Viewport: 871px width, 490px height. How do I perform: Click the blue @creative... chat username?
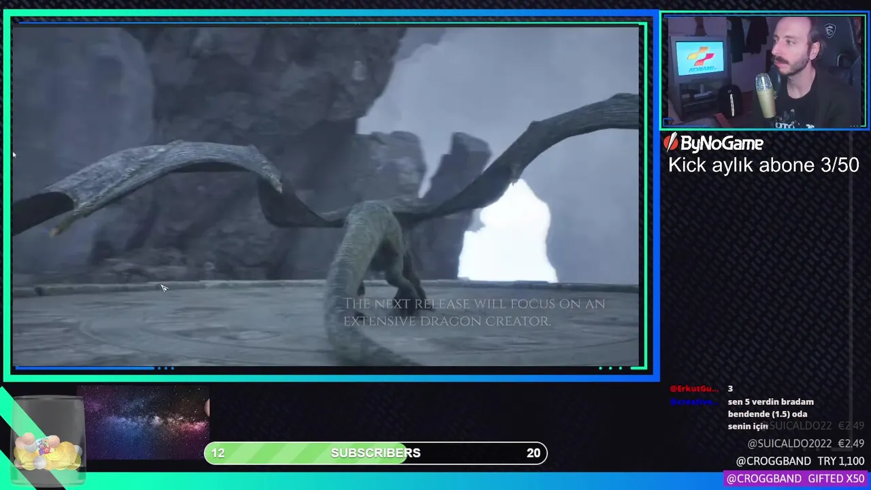pyautogui.click(x=693, y=402)
